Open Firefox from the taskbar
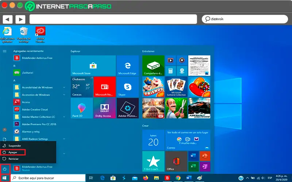Viewport: 292px width, 182px height. (145, 178)
